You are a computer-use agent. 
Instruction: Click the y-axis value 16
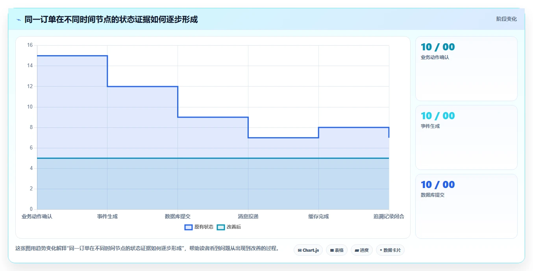[x=30, y=45]
